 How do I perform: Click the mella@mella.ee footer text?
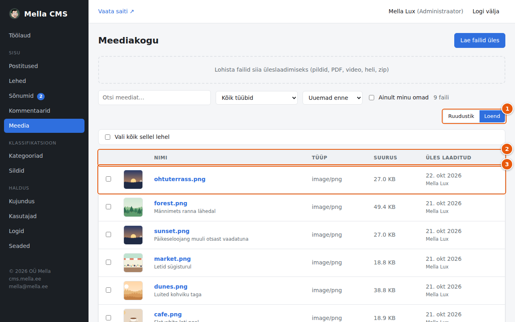[28, 287]
